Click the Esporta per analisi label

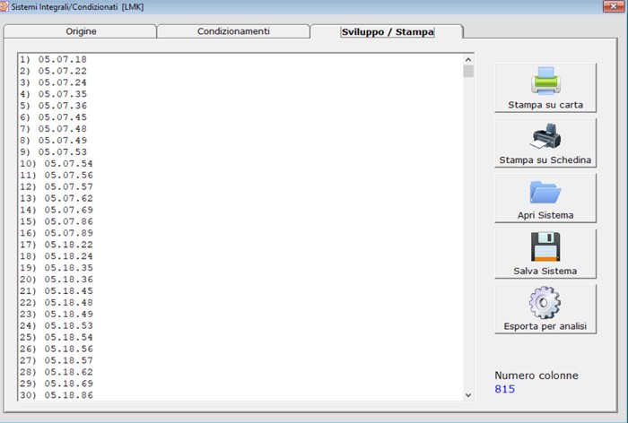545,326
